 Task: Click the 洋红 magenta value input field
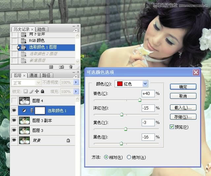[x=148, y=108]
